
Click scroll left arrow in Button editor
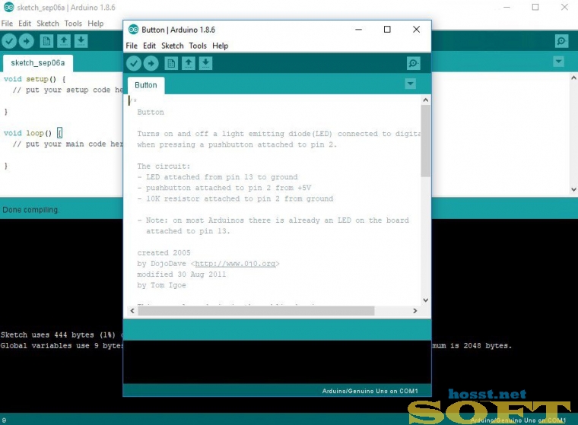point(132,311)
